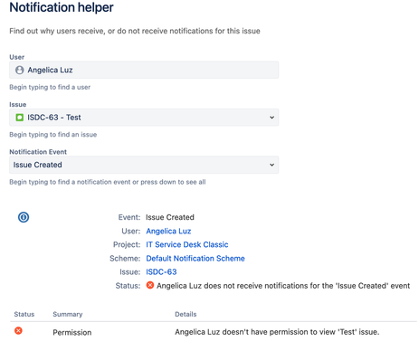Click the red status icon in Permission row

pos(18,331)
